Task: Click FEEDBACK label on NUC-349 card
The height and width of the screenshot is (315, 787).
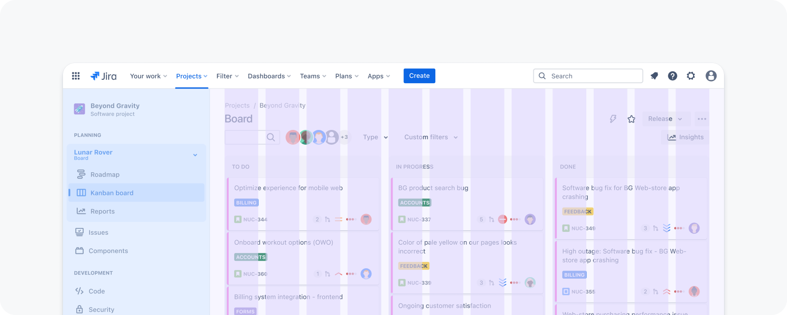Action: point(578,212)
